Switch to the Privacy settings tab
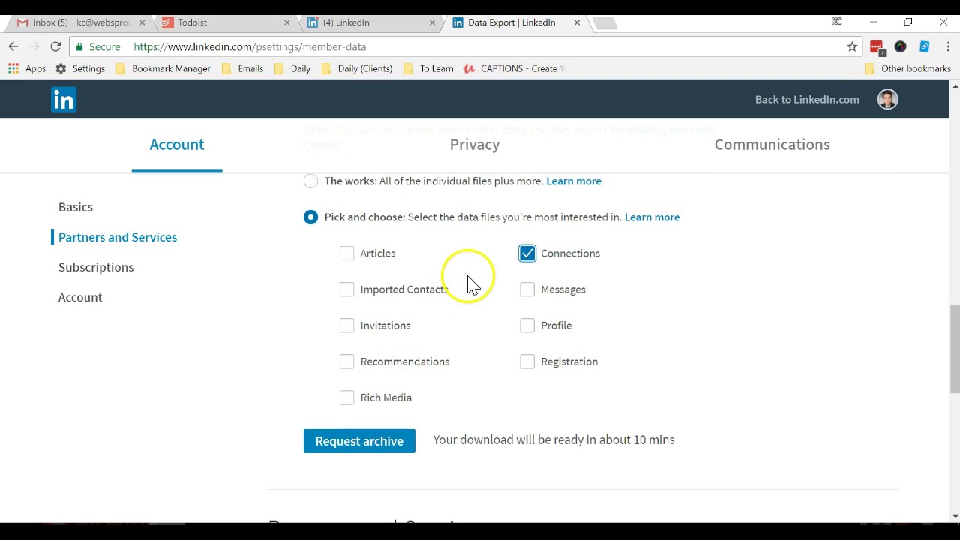 pyautogui.click(x=475, y=145)
